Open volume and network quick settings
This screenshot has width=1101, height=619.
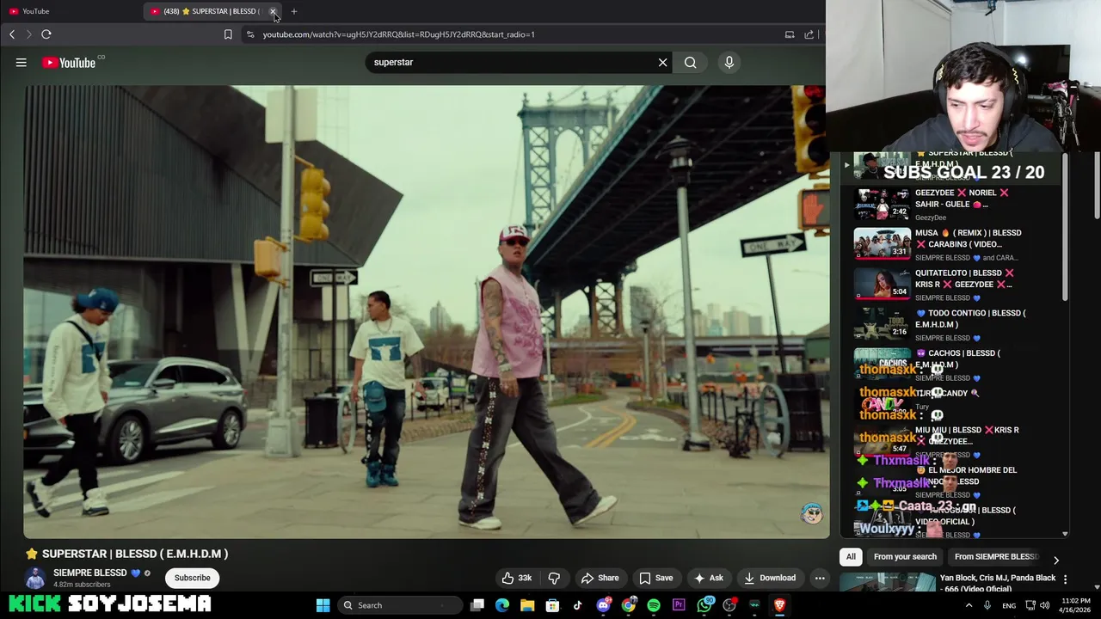click(x=1036, y=605)
